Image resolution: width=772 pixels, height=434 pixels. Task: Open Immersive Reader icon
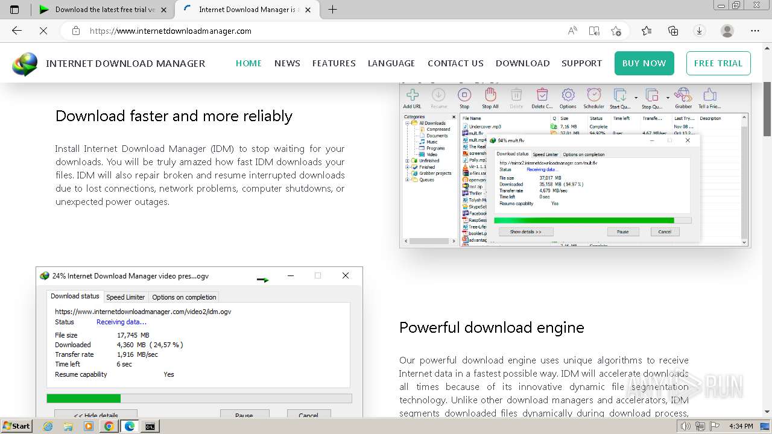pyautogui.click(x=594, y=31)
